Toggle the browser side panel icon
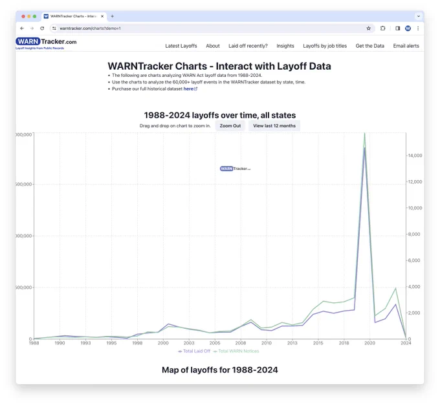440x405 pixels. 398,28
